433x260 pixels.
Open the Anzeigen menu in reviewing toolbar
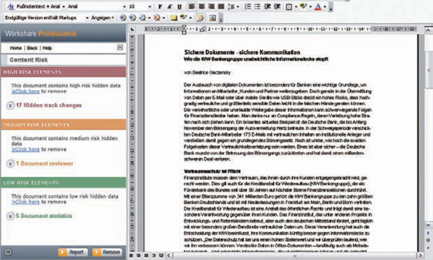click(102, 17)
